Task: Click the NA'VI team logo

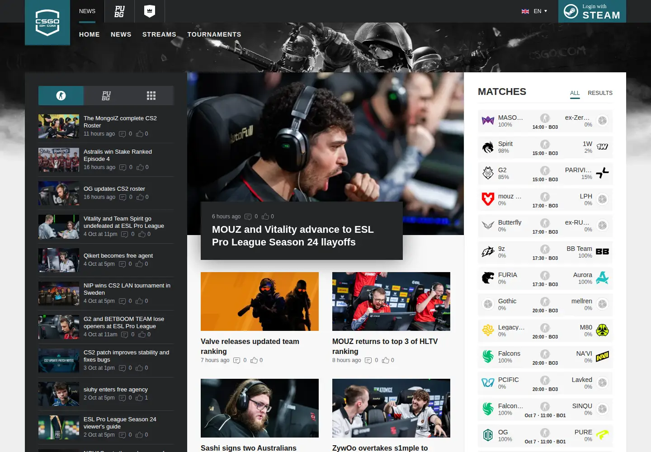Action: (602, 357)
